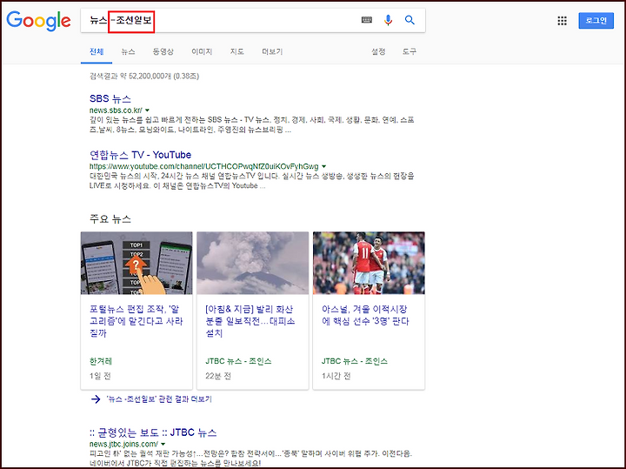Open the on-screen keyboard input tool
The height and width of the screenshot is (469, 626).
pyautogui.click(x=367, y=20)
